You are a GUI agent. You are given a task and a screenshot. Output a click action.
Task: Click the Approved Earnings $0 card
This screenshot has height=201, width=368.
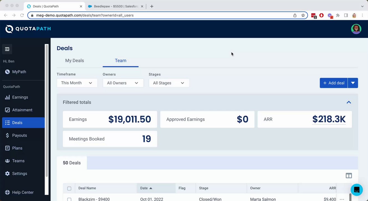coord(207,119)
